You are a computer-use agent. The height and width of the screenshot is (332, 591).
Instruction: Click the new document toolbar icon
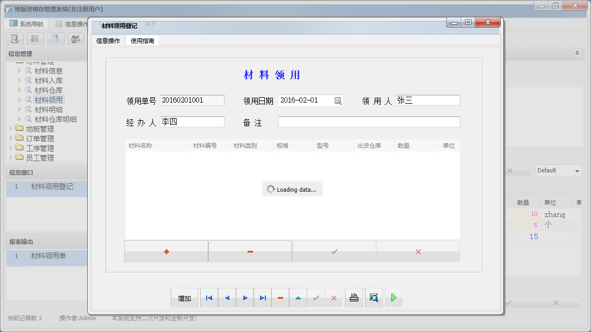pyautogui.click(x=55, y=39)
